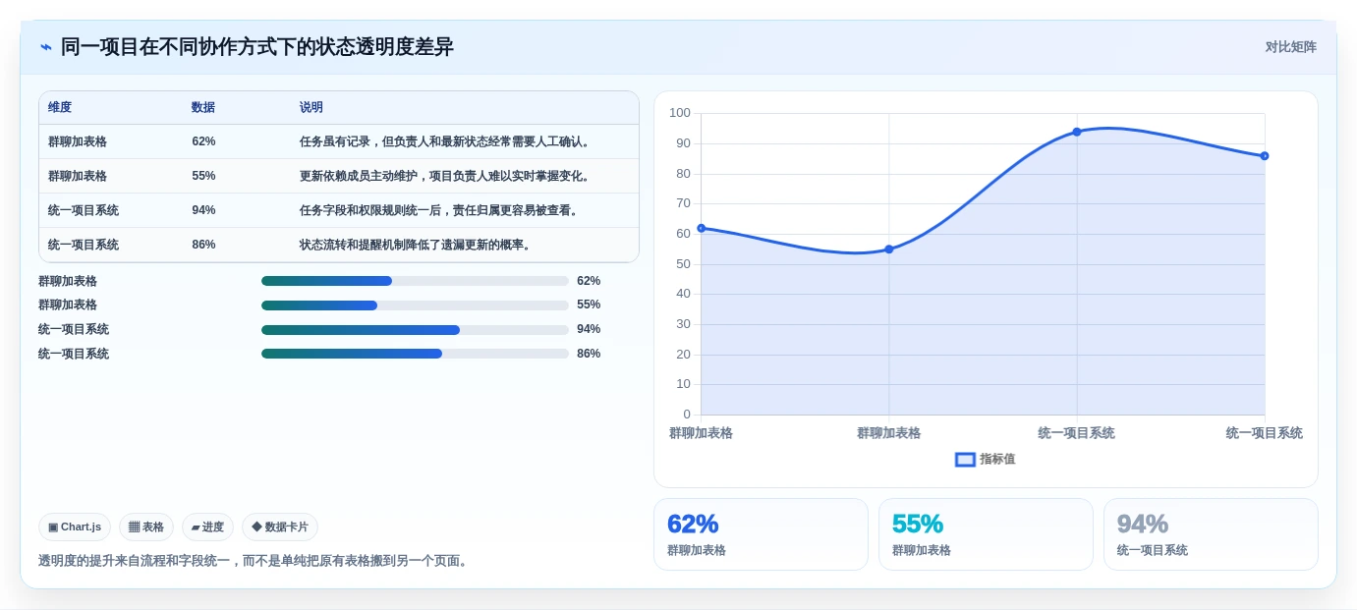
Task: Click the 94% progress bar
Action: pos(415,330)
